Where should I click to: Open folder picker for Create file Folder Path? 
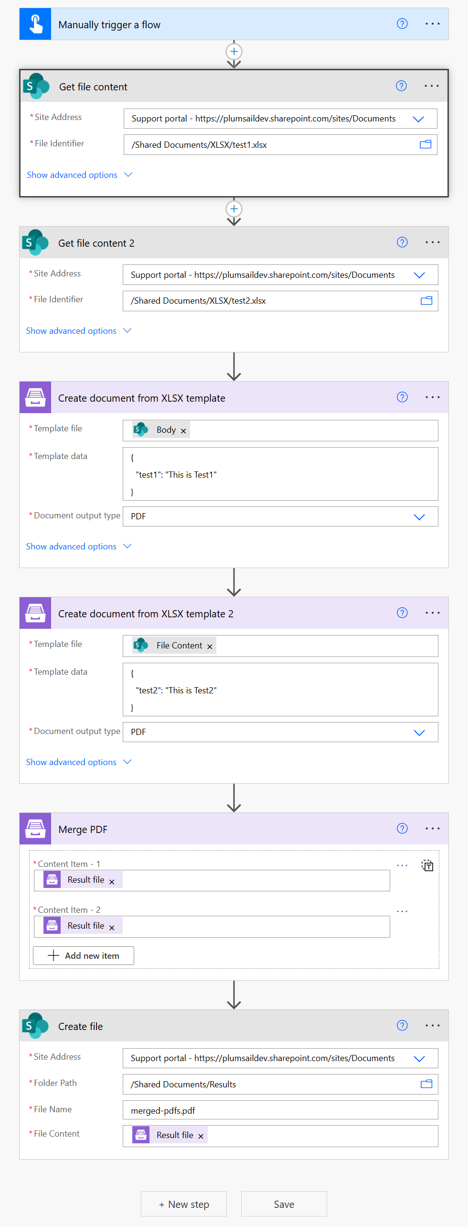pyautogui.click(x=426, y=1084)
